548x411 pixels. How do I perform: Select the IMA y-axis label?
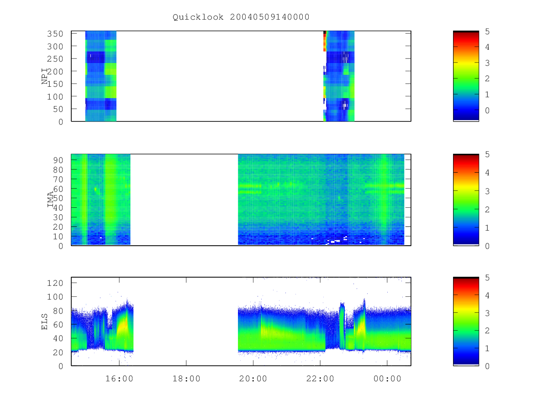coord(50,200)
